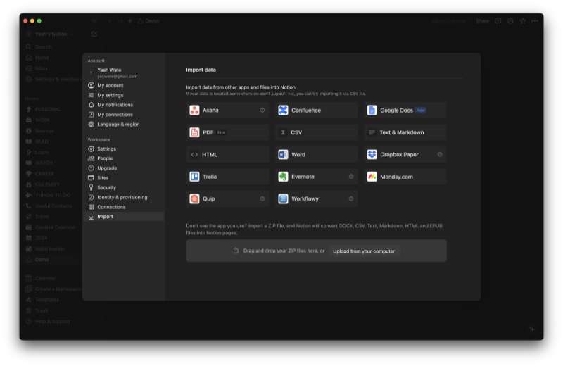Click Upload from your computer
The width and height of the screenshot is (563, 366).
pos(364,251)
